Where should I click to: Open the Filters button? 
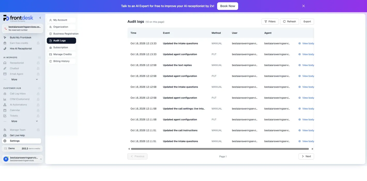pyautogui.click(x=270, y=22)
